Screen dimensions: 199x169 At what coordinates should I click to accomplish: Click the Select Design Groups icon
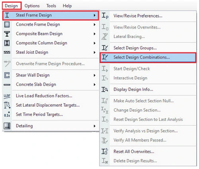pyautogui.click(x=105, y=48)
